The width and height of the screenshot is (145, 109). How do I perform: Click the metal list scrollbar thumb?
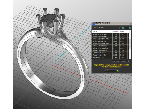(x=130, y=44)
